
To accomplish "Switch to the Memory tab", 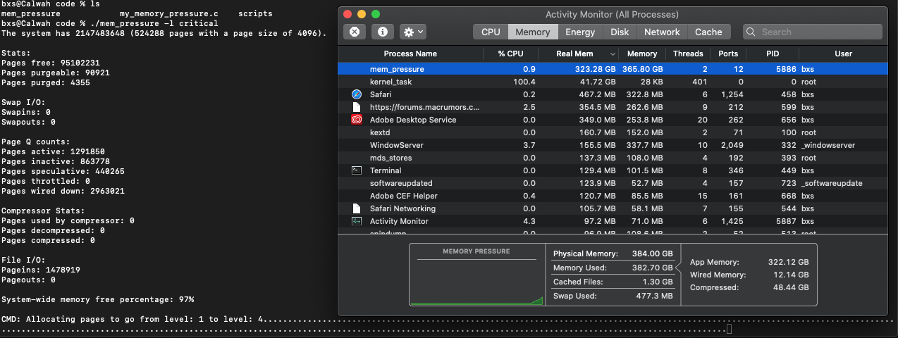I will point(533,32).
